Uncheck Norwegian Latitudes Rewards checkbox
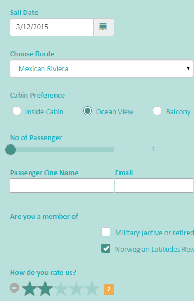This screenshot has width=194, height=301. [106, 248]
